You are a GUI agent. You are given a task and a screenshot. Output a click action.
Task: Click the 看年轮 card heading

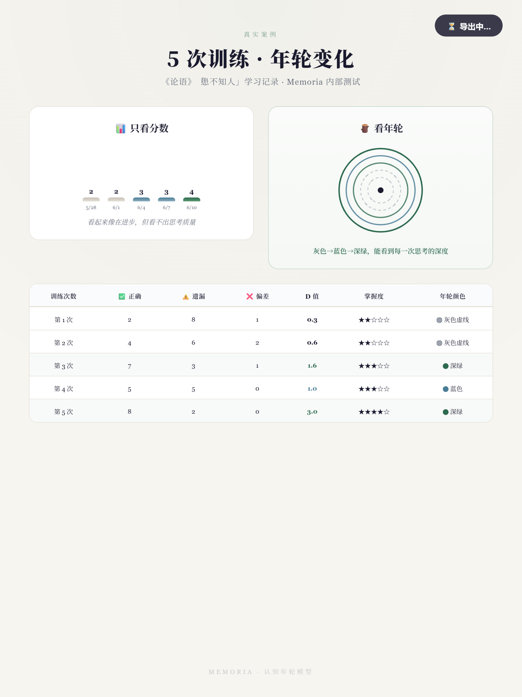click(x=381, y=129)
